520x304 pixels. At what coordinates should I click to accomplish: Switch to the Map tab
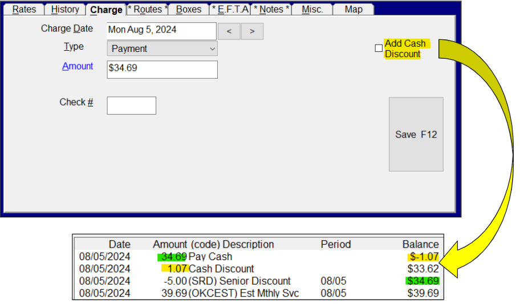tap(354, 10)
